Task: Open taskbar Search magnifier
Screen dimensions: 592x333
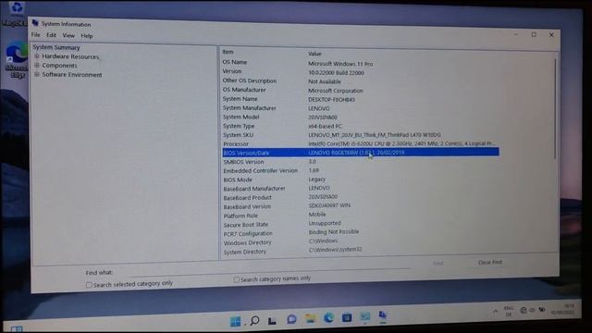Action: click(x=255, y=321)
